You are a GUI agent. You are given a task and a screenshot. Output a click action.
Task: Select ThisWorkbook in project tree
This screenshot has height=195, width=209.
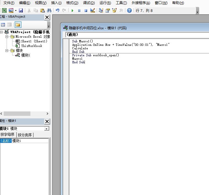32,46
